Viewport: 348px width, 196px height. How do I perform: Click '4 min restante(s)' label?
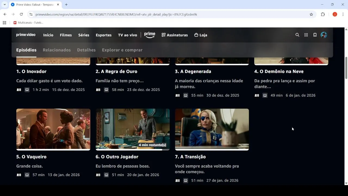point(152,145)
